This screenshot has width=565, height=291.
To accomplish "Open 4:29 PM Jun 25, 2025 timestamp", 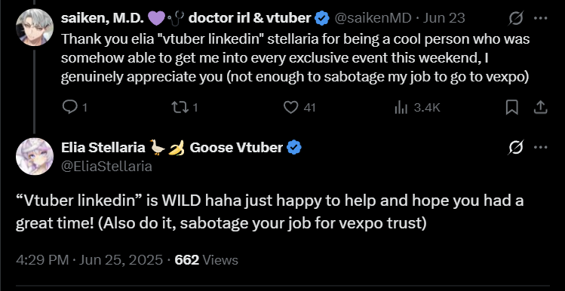I will tap(89, 260).
